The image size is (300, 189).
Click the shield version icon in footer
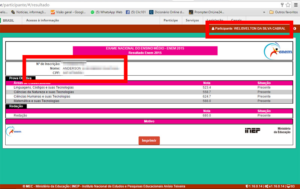pyautogui.click(x=247, y=186)
